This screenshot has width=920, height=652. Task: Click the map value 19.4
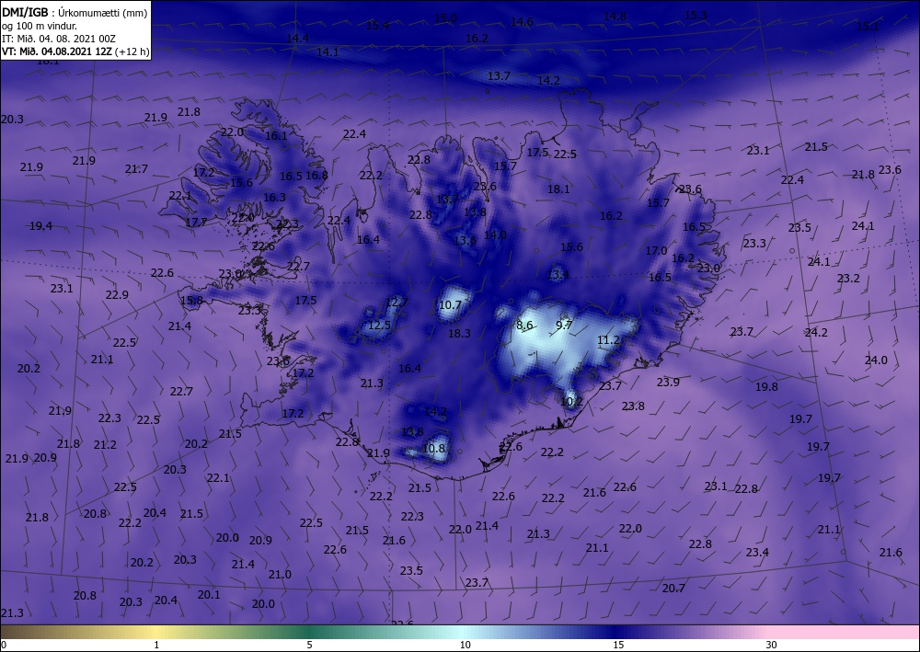40,225
